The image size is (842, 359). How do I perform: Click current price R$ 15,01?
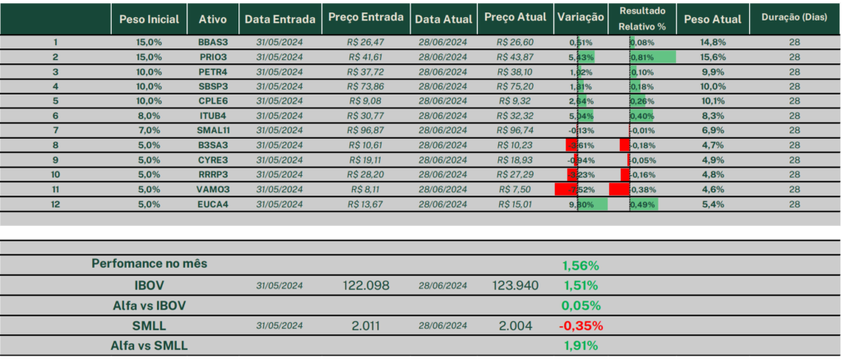point(515,204)
